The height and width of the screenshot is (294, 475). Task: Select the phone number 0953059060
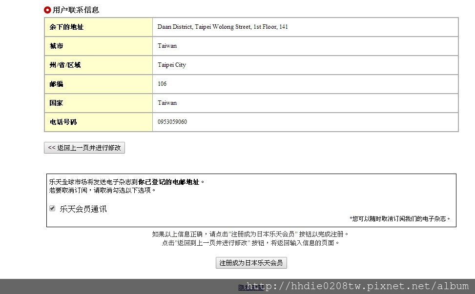click(172, 122)
